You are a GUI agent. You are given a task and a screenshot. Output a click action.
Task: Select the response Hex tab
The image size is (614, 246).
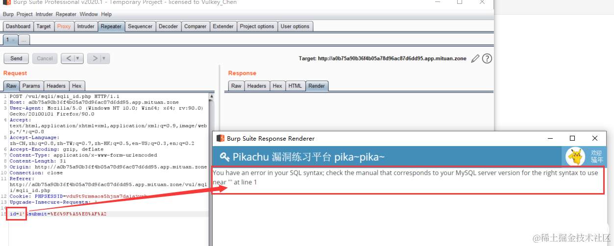(277, 86)
